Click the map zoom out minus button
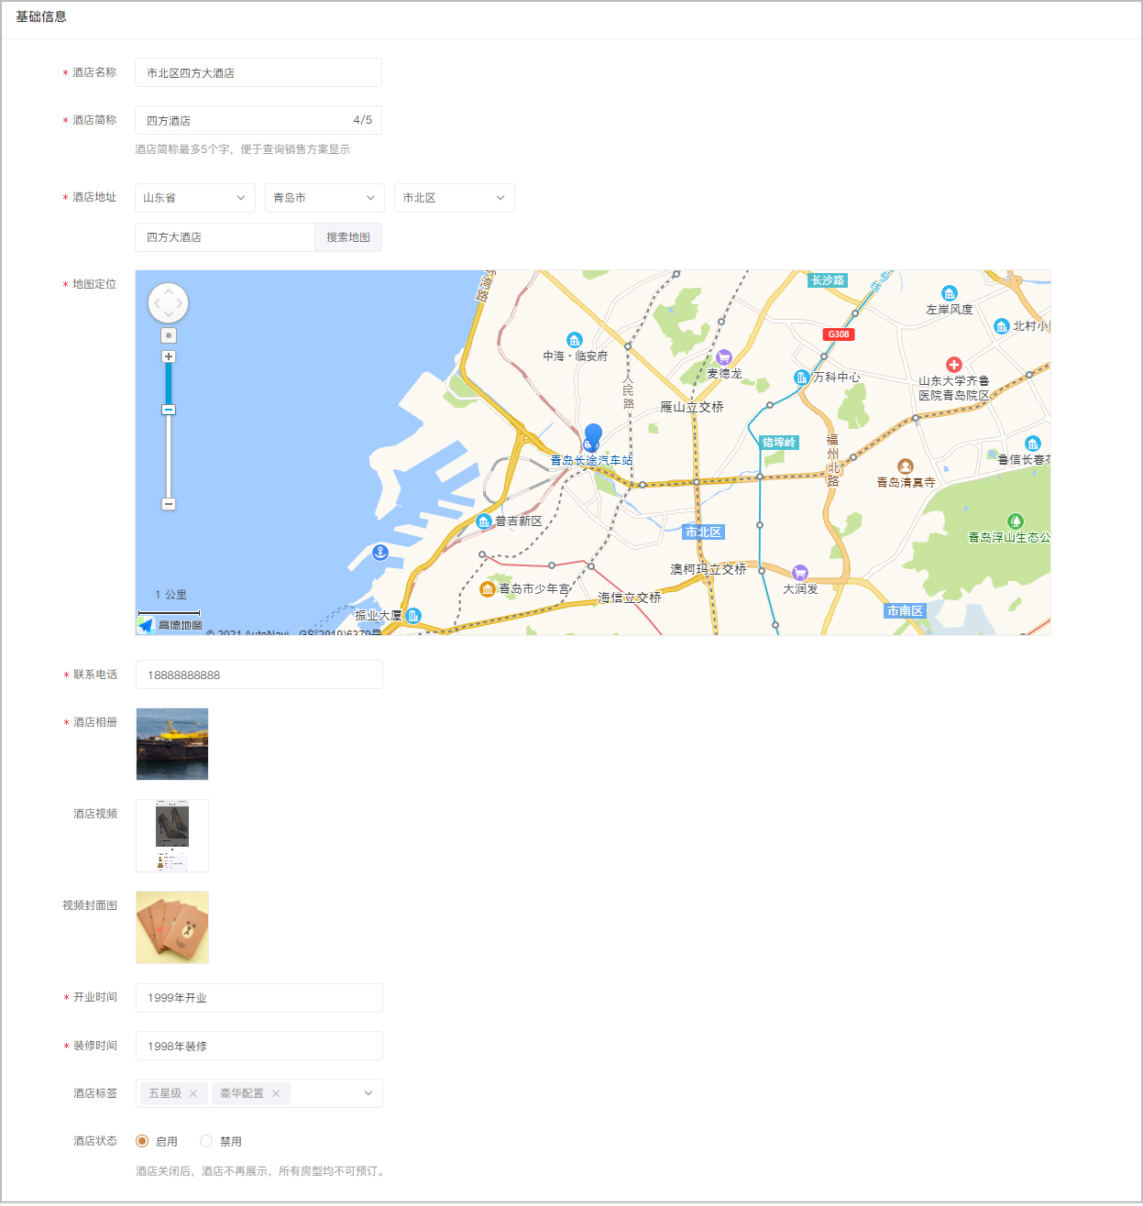 169,504
